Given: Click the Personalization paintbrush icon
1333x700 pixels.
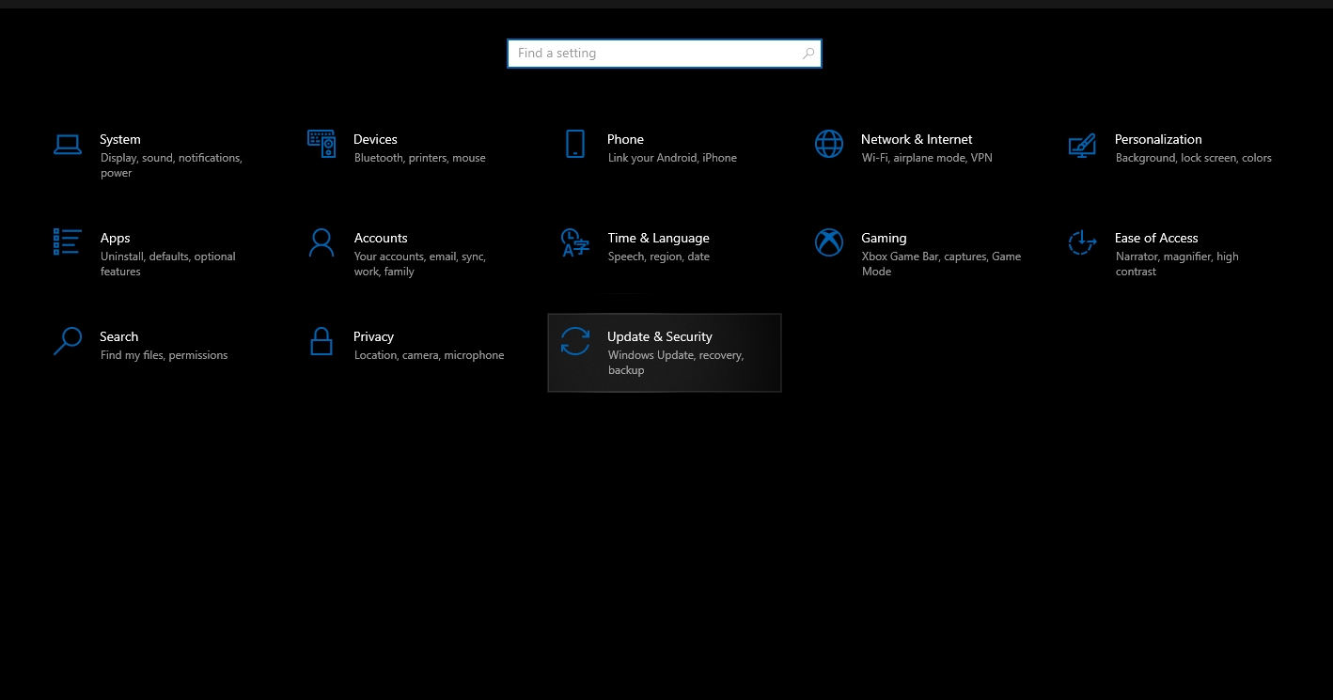Looking at the screenshot, I should pos(1083,144).
